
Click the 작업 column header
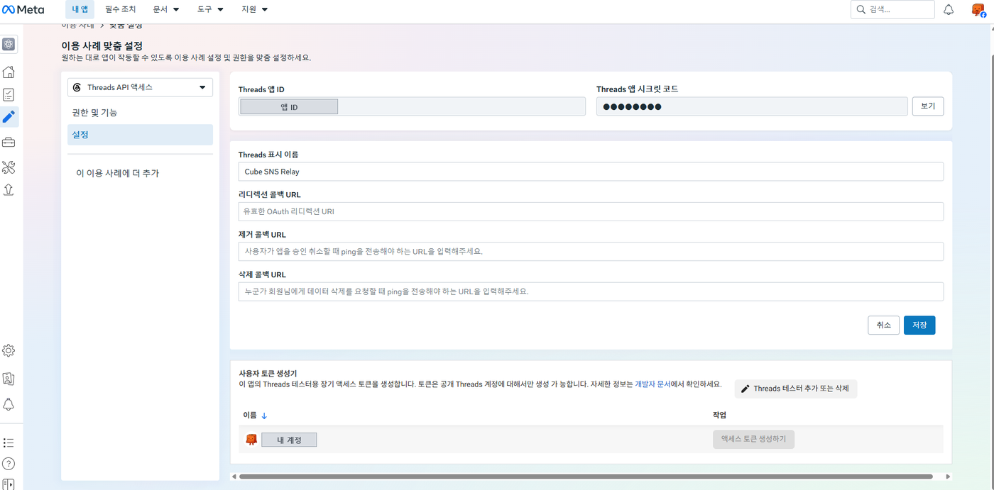[x=719, y=415]
